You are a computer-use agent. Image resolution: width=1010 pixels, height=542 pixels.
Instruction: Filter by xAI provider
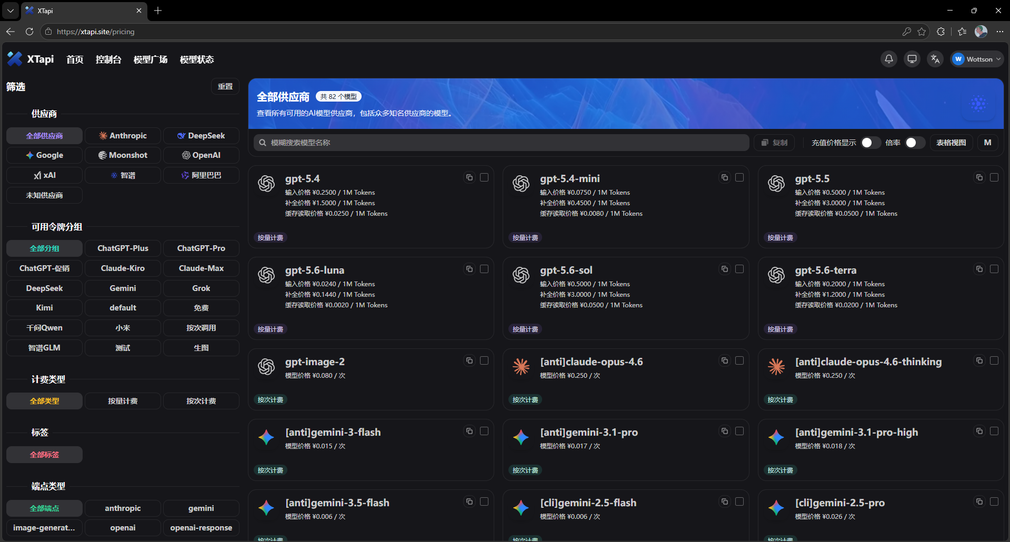coord(44,175)
